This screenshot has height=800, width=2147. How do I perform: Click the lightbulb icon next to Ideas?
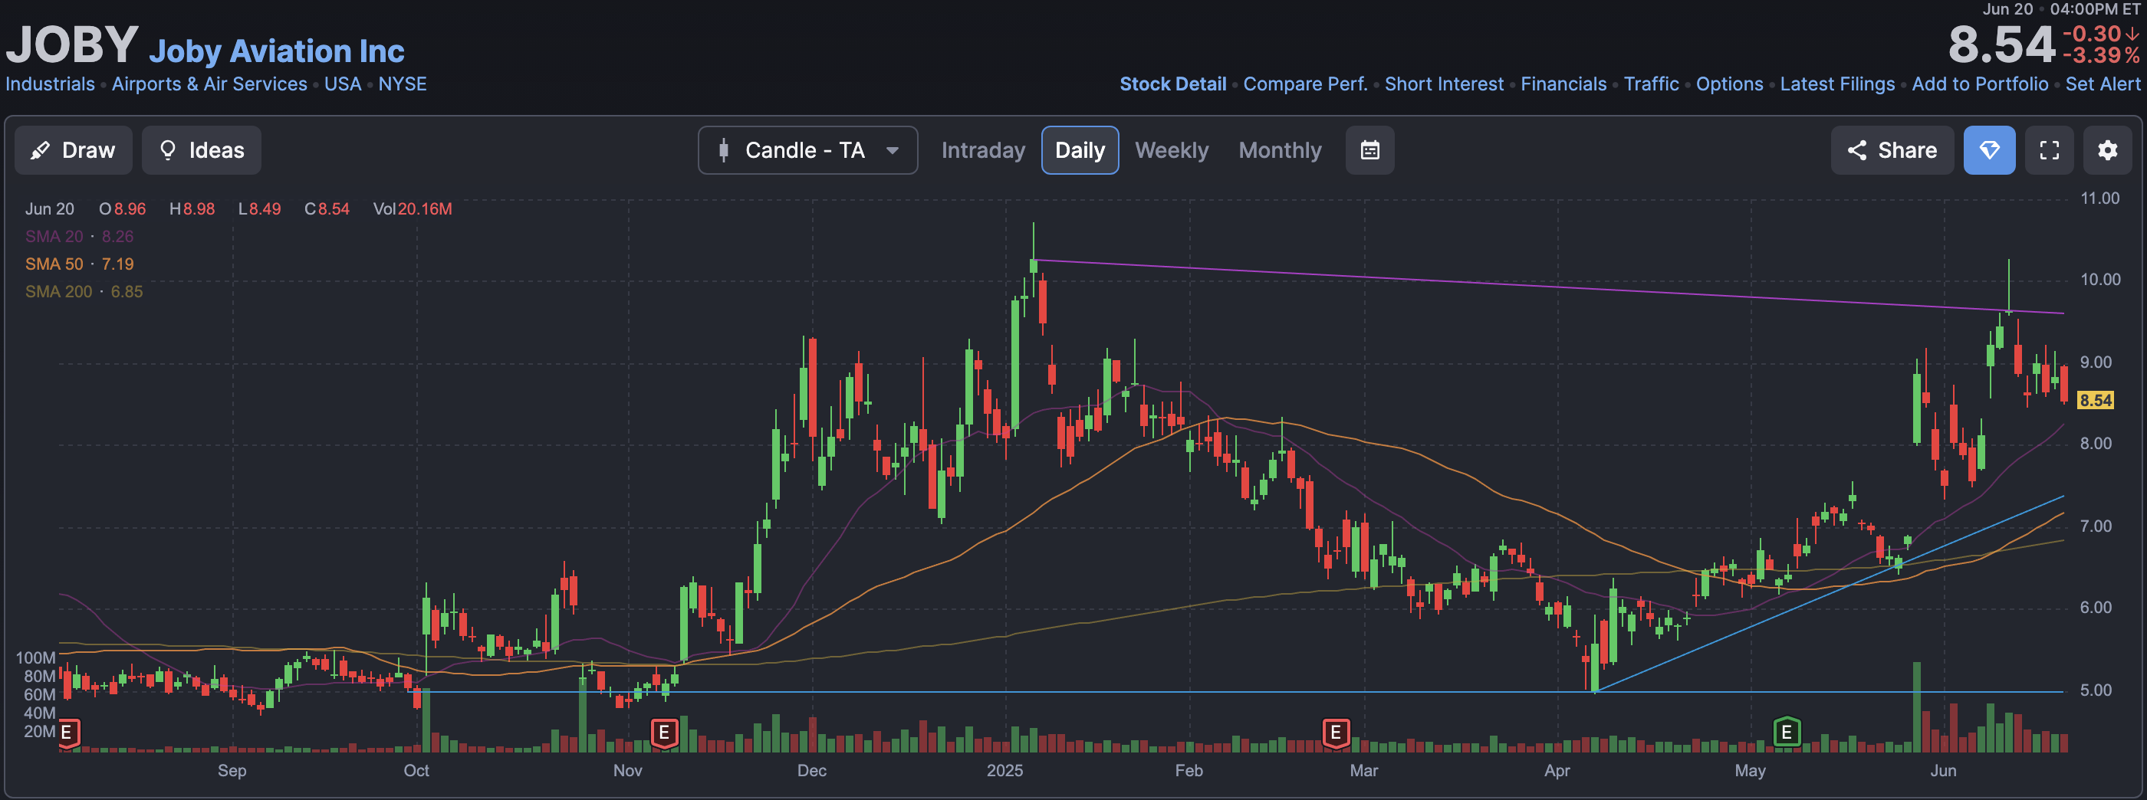pyautogui.click(x=167, y=150)
